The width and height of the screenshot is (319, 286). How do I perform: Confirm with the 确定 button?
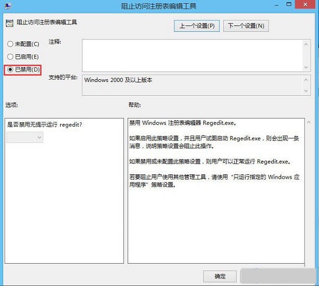click(x=220, y=276)
